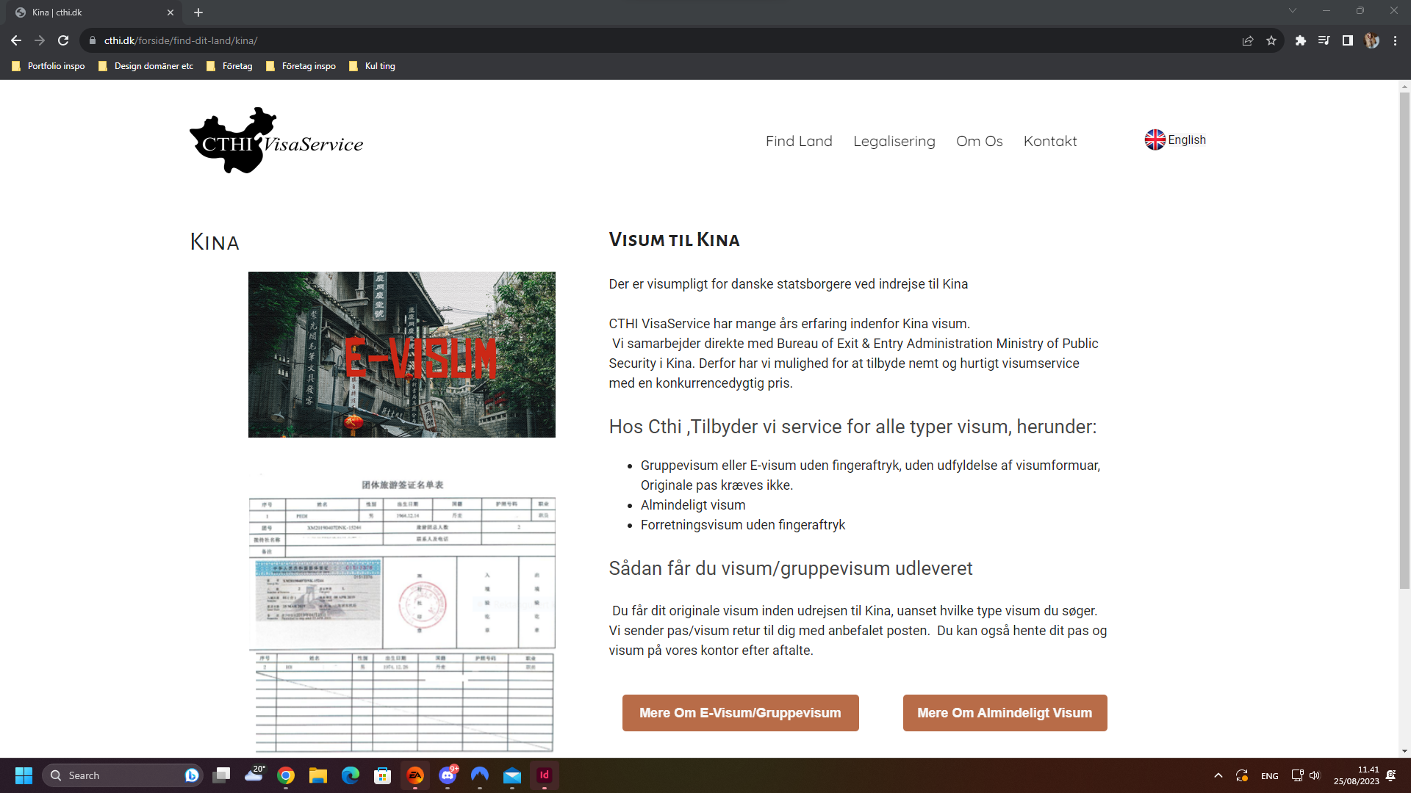Screen dimensions: 1411x793
Task: Open Discord from the taskbar
Action: [448, 775]
